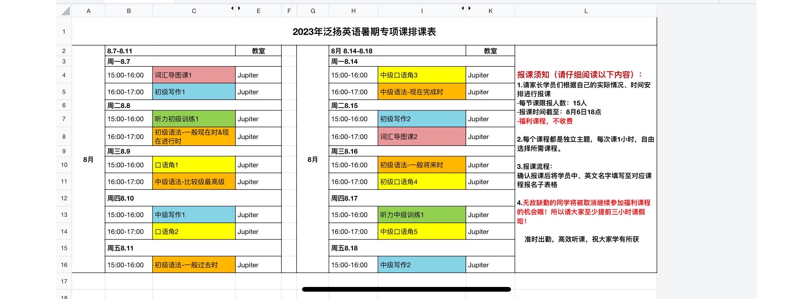
Task: Select the 8.7-8.11 week header cell
Action: 170,51
